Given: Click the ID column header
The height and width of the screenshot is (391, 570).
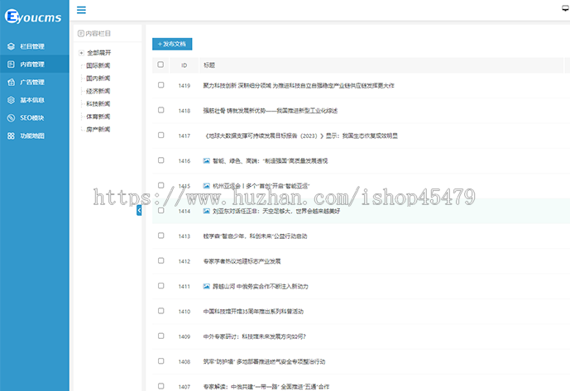Looking at the screenshot, I should coord(184,65).
